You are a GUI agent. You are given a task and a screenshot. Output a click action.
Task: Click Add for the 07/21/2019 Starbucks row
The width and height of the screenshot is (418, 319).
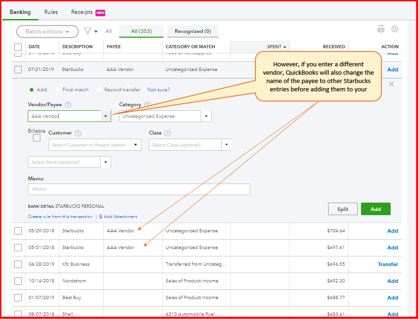pyautogui.click(x=393, y=70)
